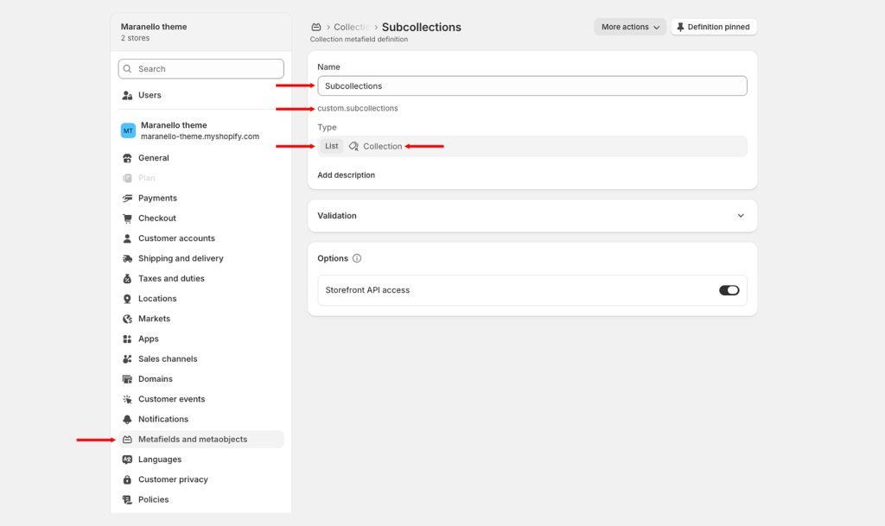The image size is (885, 526).
Task: Open Notifications settings
Action: tap(201, 419)
